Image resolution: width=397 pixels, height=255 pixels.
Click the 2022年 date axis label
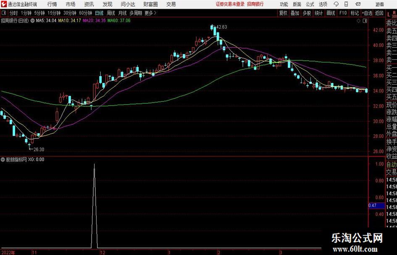[x=8, y=252]
